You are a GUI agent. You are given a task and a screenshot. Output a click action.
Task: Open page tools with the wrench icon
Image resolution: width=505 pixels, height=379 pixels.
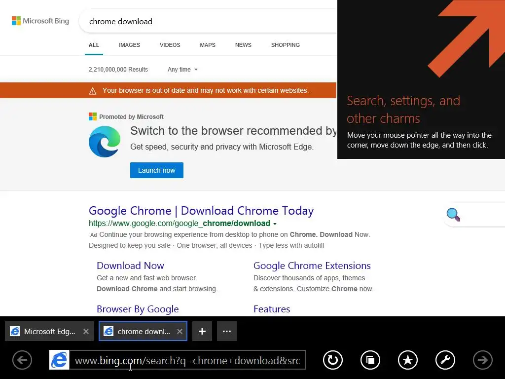(x=445, y=360)
